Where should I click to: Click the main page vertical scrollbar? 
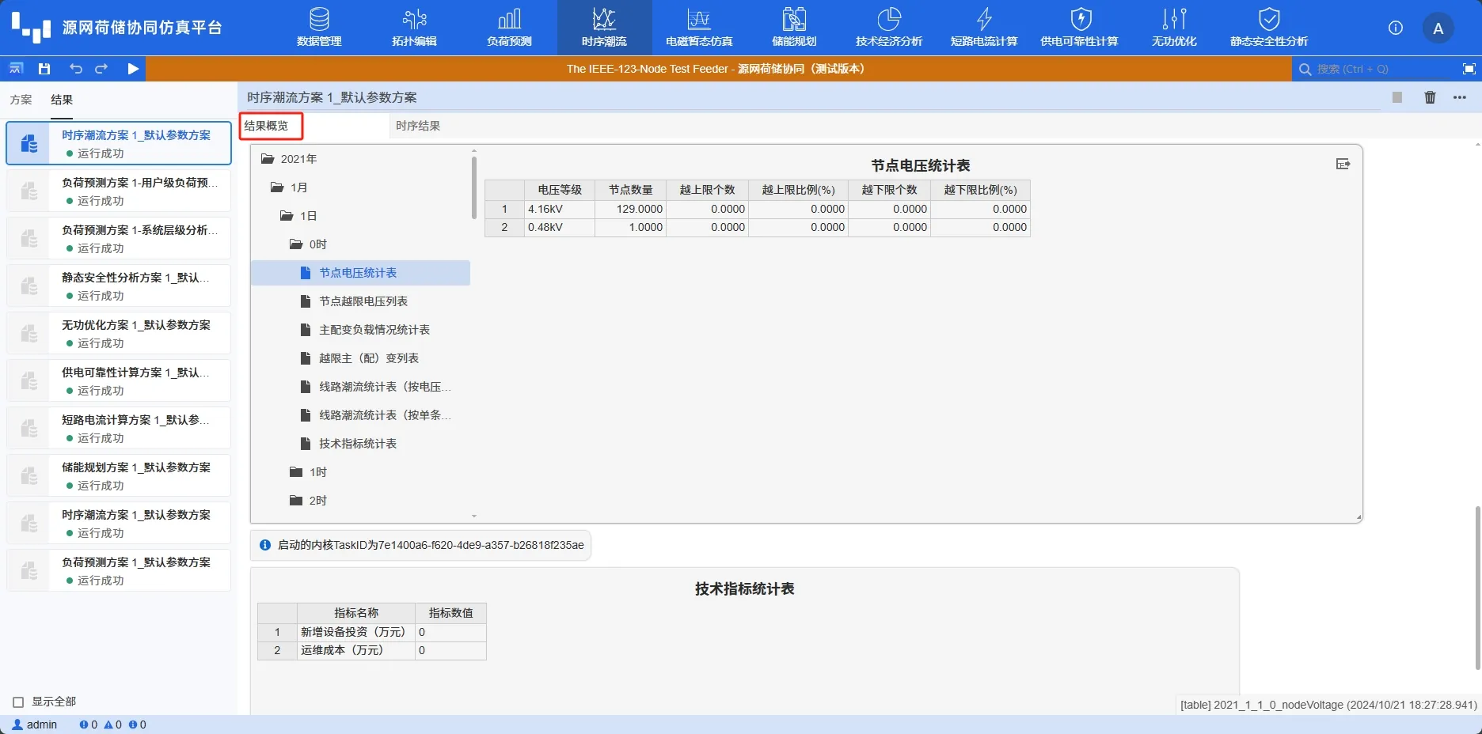click(x=1477, y=587)
